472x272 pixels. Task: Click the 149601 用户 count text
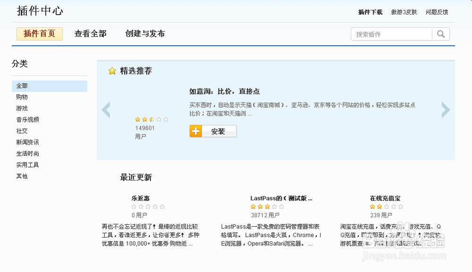(145, 132)
